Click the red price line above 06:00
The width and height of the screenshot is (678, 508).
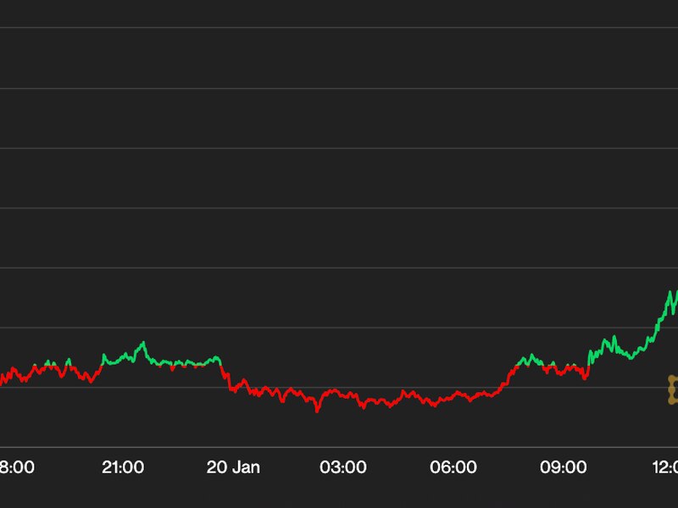pos(453,395)
